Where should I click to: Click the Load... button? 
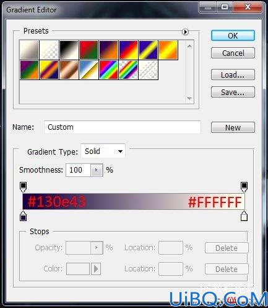(233, 75)
